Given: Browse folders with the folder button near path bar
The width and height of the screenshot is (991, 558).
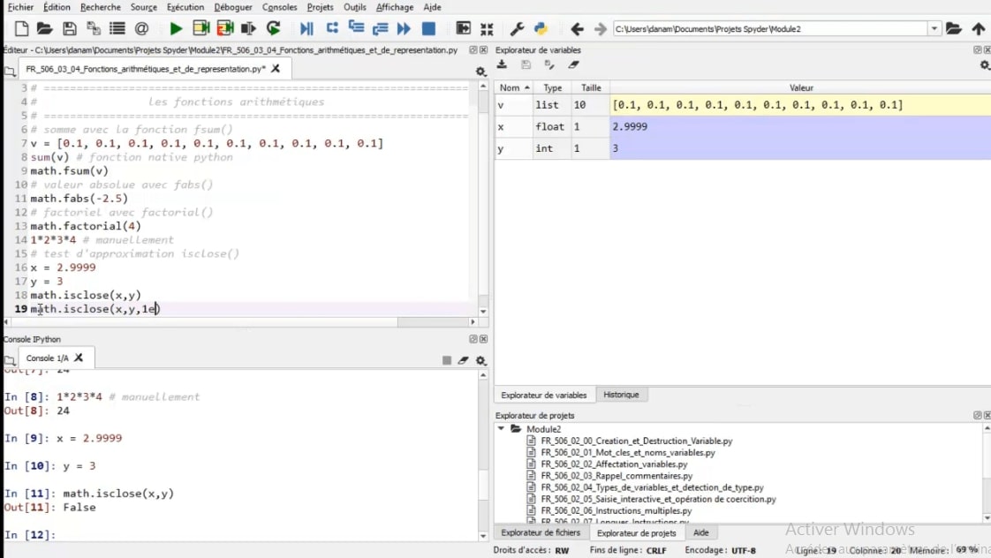Looking at the screenshot, I should 955,27.
